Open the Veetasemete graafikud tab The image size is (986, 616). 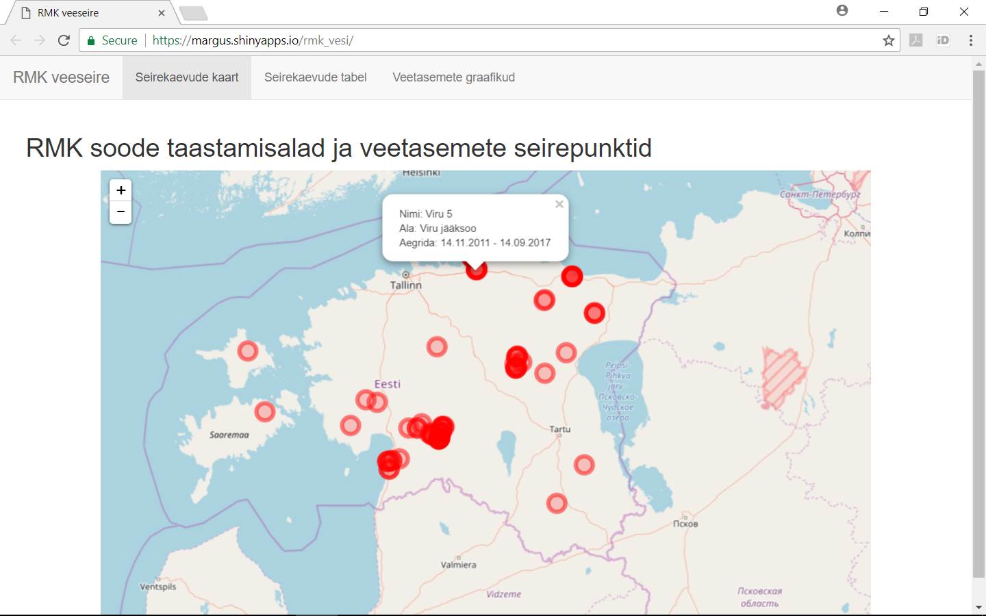pos(453,77)
